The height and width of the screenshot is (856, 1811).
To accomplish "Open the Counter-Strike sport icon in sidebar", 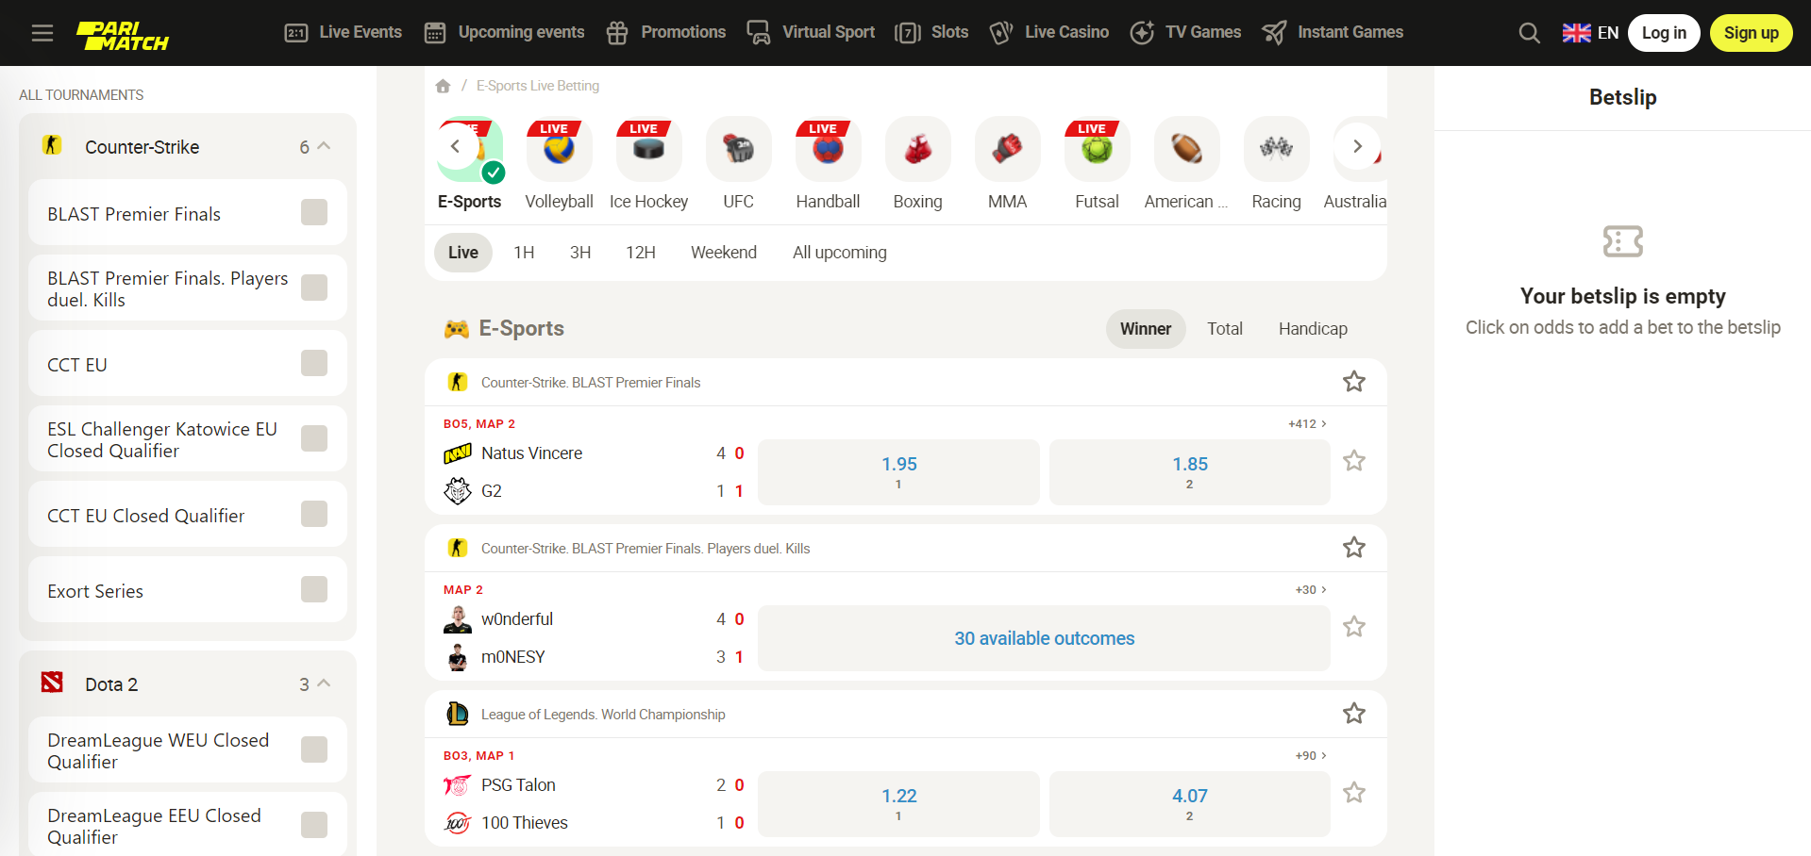I will pos(52,146).
